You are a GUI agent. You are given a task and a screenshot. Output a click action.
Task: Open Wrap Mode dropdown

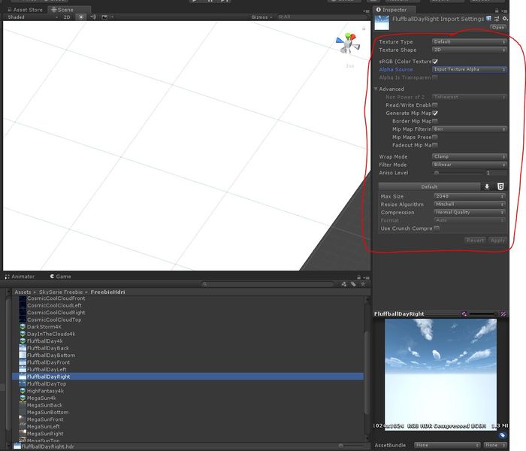tap(470, 156)
